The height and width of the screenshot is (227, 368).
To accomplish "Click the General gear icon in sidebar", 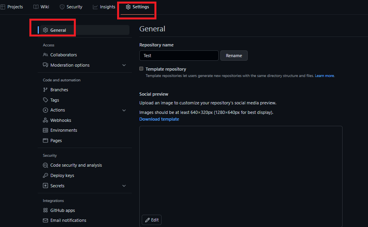I will (45, 30).
